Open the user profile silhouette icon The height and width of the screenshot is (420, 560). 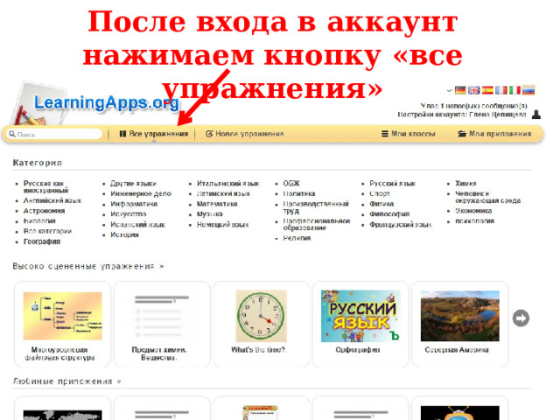click(x=536, y=115)
